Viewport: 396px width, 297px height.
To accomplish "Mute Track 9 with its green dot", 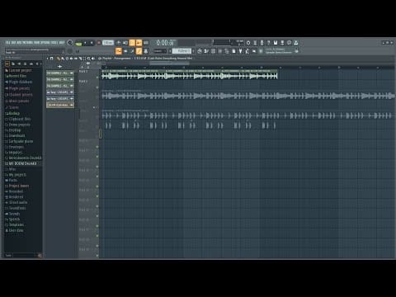I will pyautogui.click(x=97, y=157).
